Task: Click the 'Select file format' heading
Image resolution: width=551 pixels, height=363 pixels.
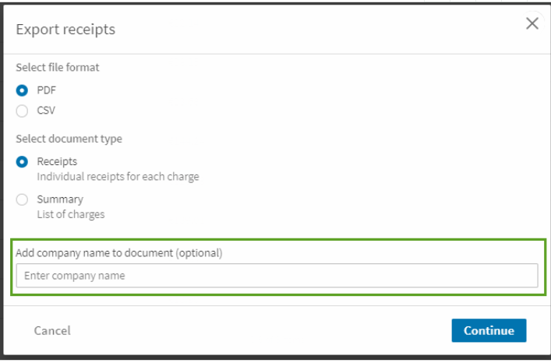Action: [58, 68]
